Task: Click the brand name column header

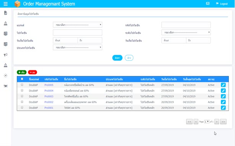Action: coord(34,79)
